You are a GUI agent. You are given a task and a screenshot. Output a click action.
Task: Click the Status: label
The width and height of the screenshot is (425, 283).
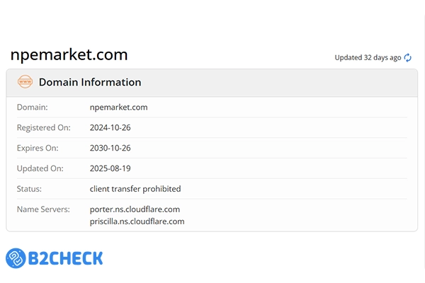click(30, 189)
